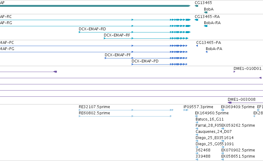
Task: Click the BobA-RA transcript label
Action: 212,23
